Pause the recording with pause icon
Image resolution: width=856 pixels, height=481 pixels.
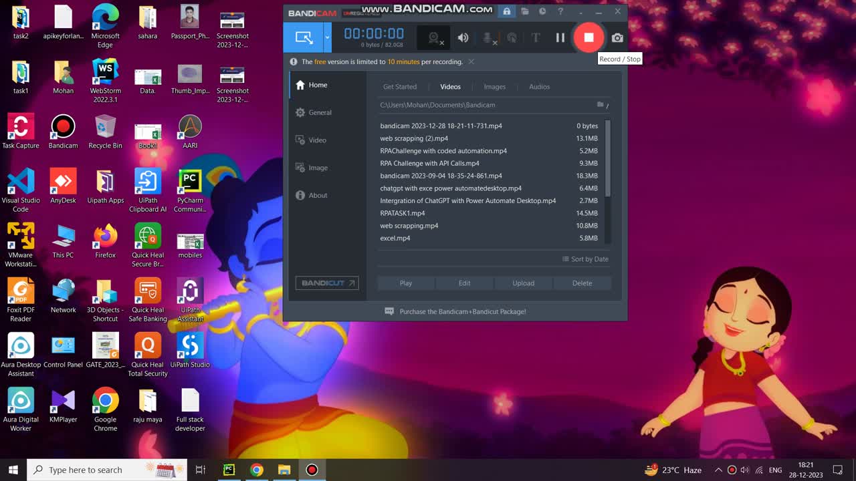coord(560,38)
